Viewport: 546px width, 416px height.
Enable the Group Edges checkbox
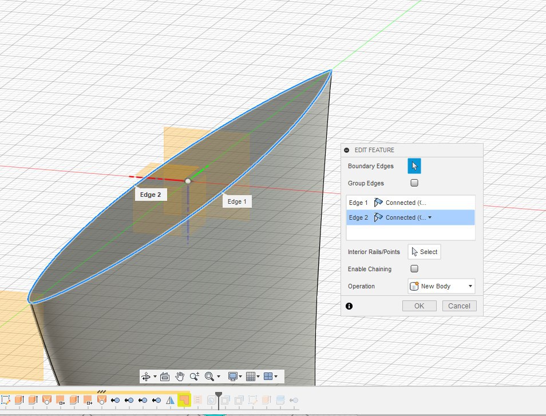414,183
